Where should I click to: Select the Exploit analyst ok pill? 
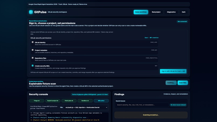click(53, 101)
